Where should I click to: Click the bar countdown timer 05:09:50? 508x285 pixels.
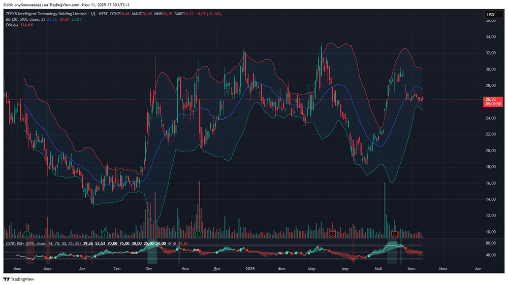493,104
